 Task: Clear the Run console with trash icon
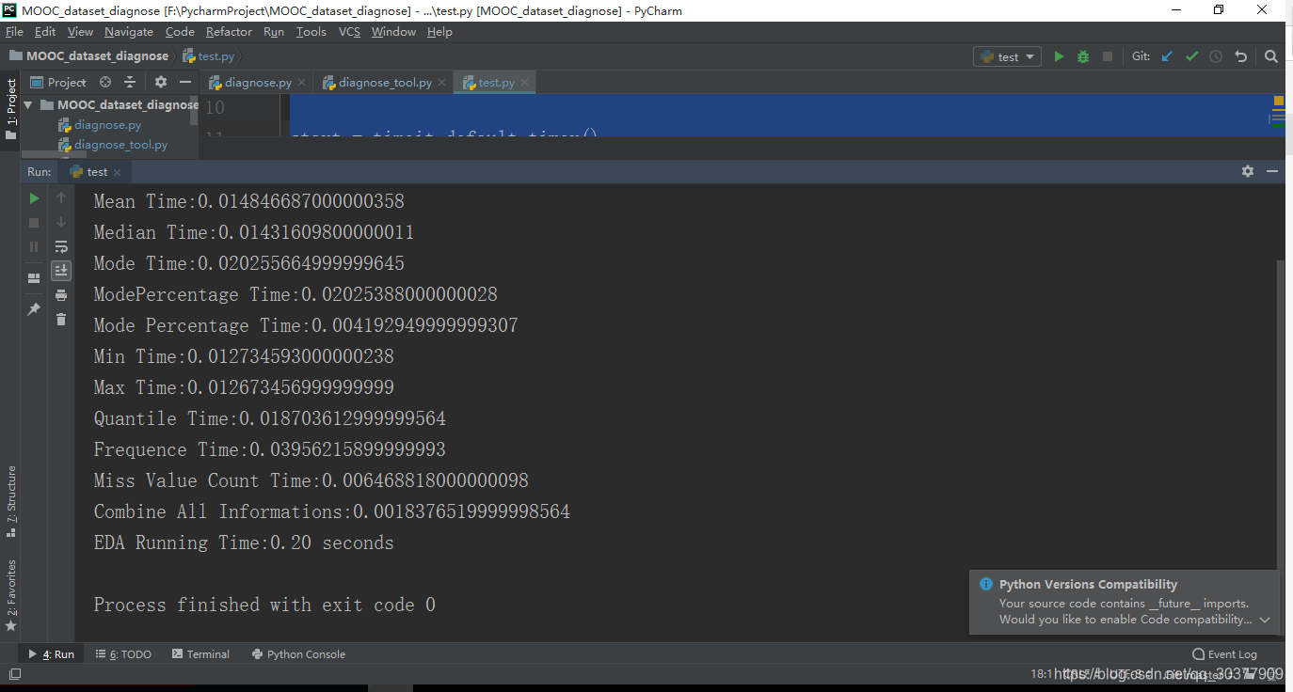pyautogui.click(x=61, y=319)
